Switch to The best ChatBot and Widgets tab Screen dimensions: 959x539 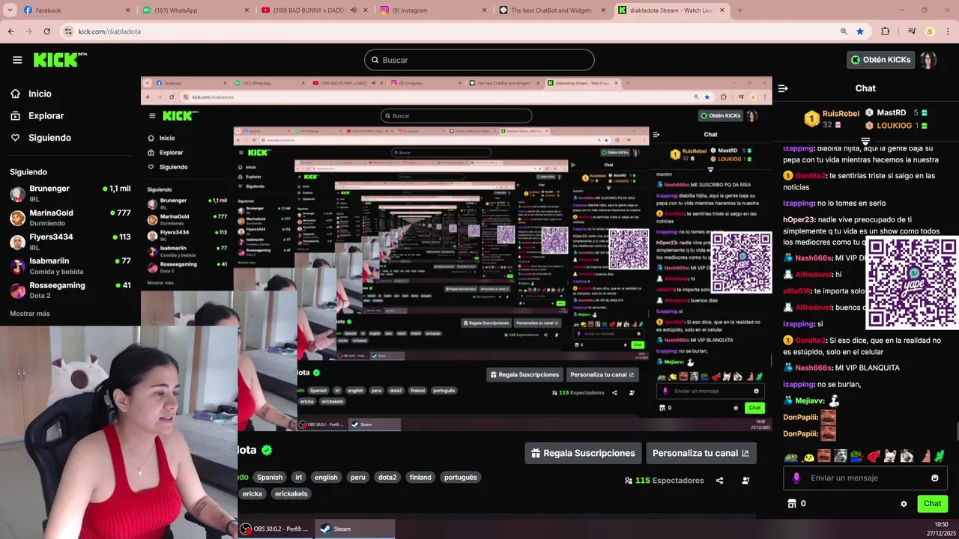click(553, 10)
